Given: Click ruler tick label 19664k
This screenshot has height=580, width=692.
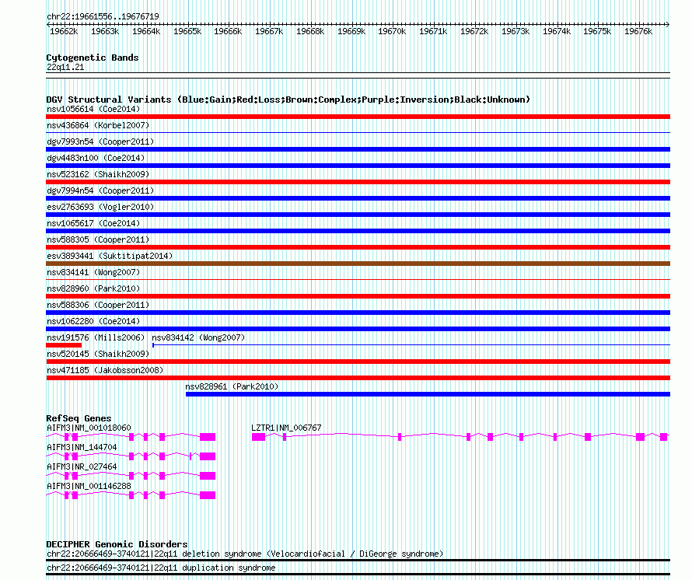Looking at the screenshot, I should point(146,31).
